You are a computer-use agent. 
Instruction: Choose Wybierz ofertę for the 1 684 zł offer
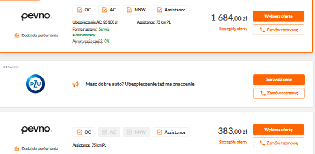pos(278,16)
